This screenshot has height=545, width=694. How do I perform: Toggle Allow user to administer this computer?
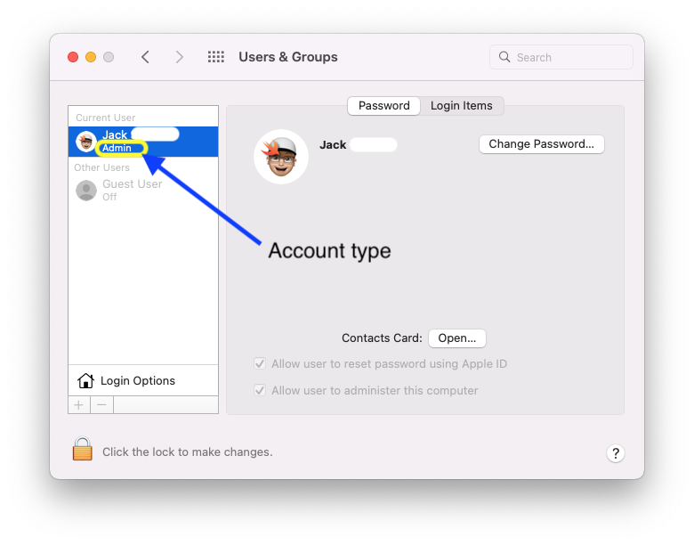coord(260,390)
